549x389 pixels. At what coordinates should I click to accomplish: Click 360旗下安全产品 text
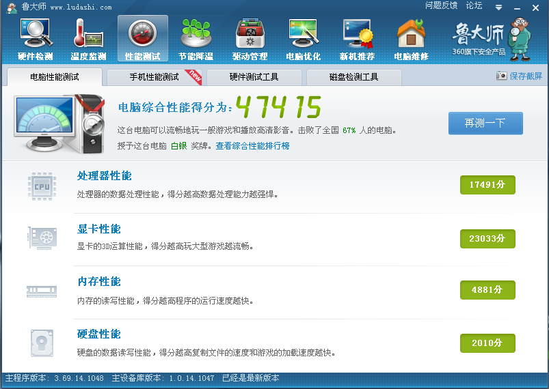[479, 52]
